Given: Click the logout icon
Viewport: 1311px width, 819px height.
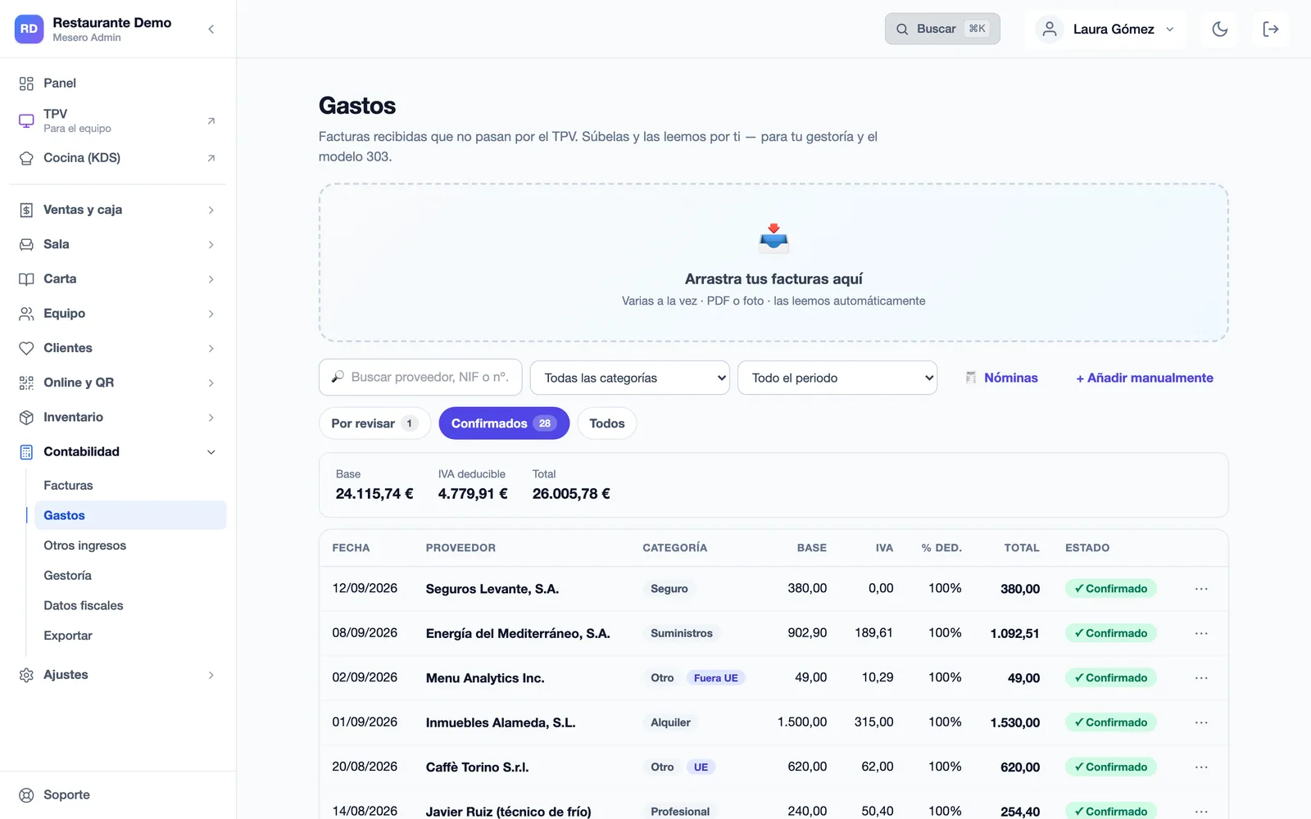Looking at the screenshot, I should tap(1271, 29).
